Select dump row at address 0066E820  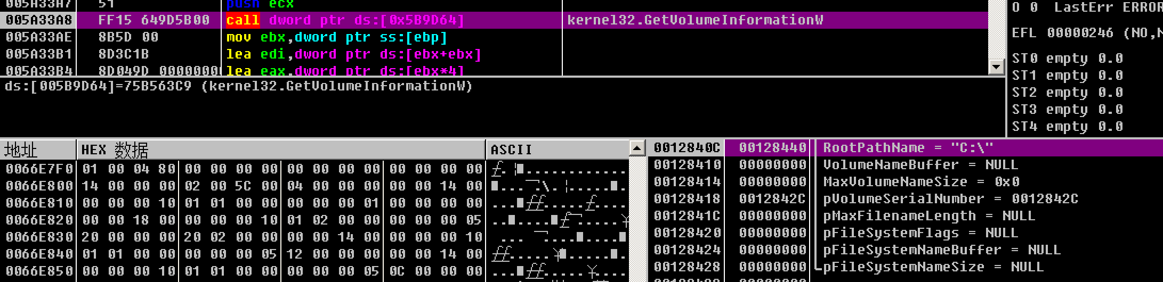pos(314,220)
